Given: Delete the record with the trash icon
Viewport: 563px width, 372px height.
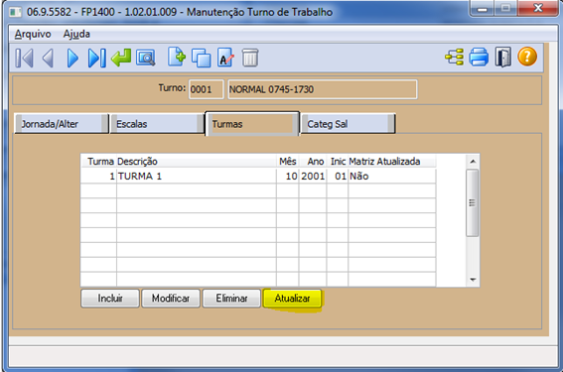Looking at the screenshot, I should click(x=250, y=58).
